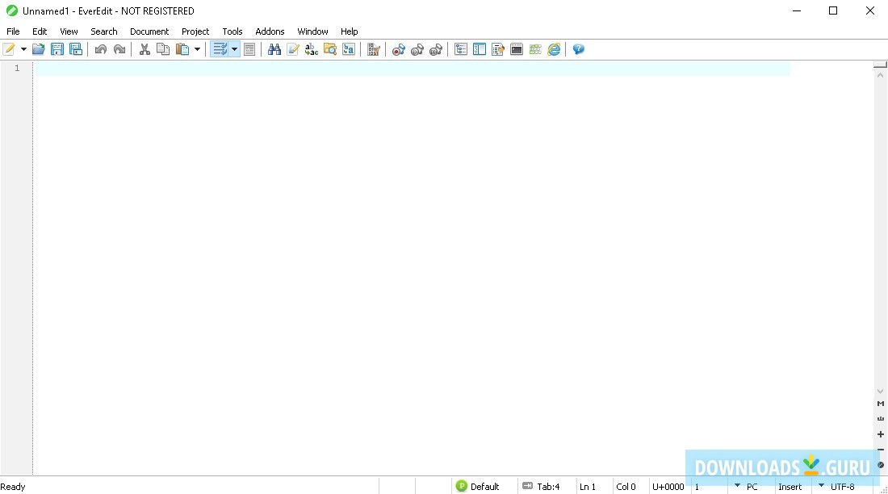The width and height of the screenshot is (888, 494).
Task: Show the outline list panel icon
Action: point(461,49)
